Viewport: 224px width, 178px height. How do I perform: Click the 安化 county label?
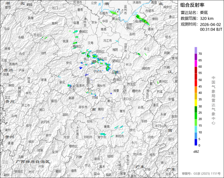click(69, 63)
